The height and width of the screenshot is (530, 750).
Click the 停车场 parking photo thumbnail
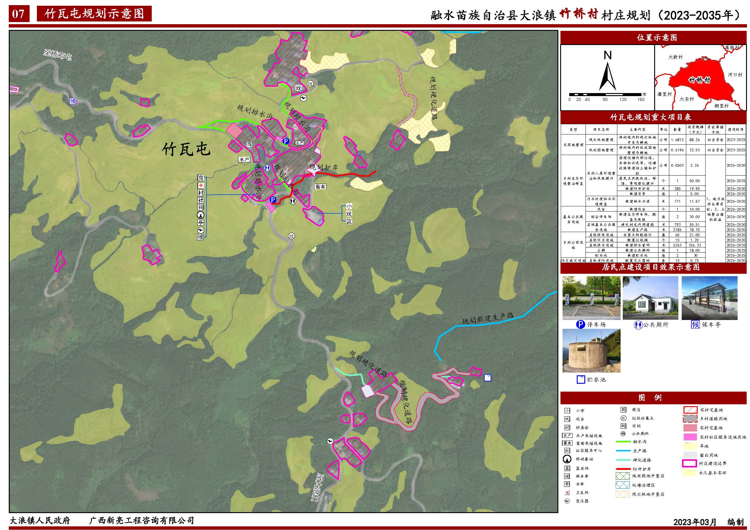coord(591,298)
